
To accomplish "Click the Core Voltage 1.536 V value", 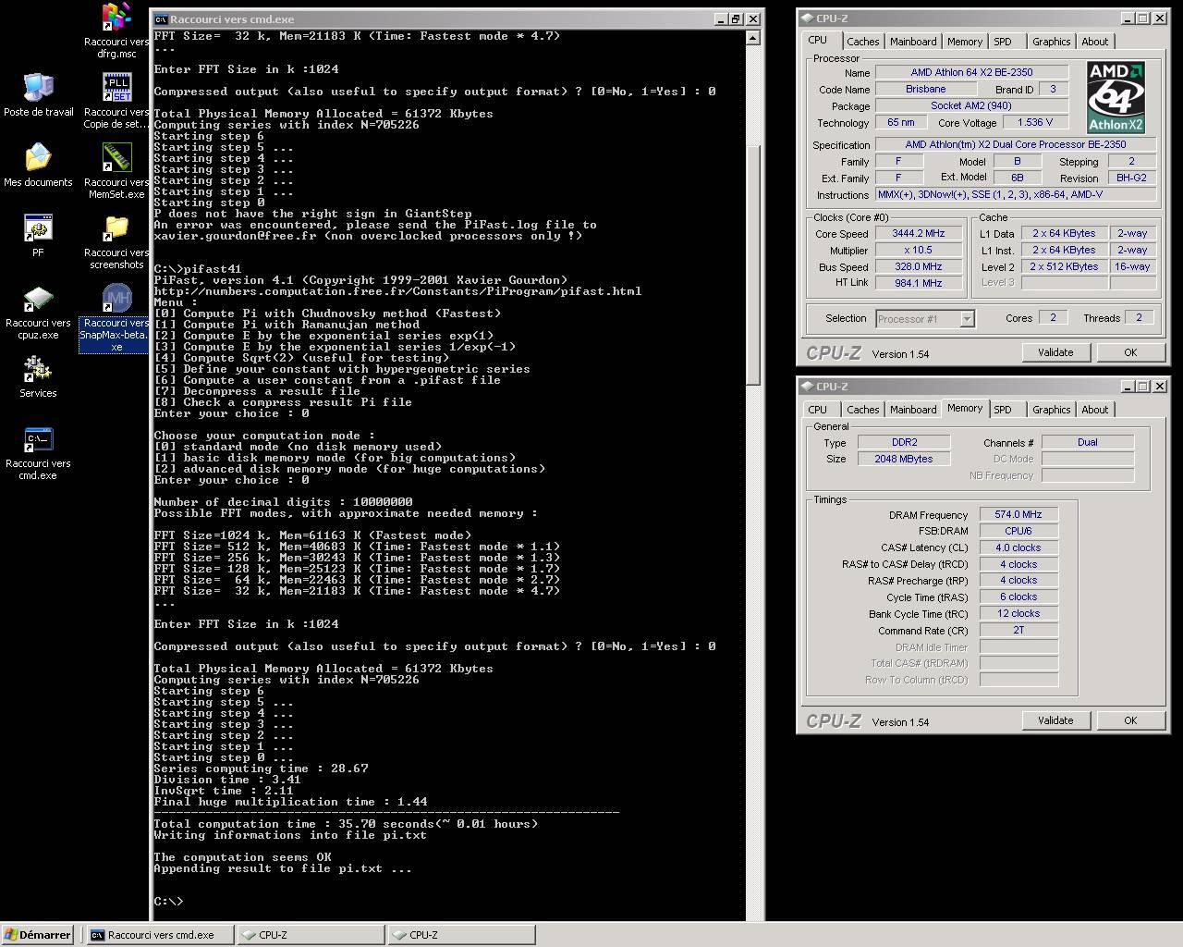I will [x=1034, y=123].
